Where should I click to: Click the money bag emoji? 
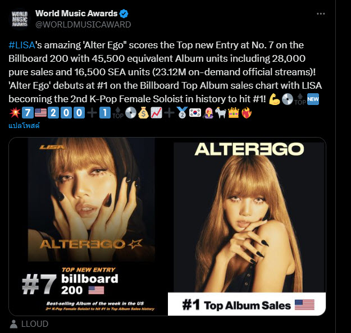coord(144,112)
